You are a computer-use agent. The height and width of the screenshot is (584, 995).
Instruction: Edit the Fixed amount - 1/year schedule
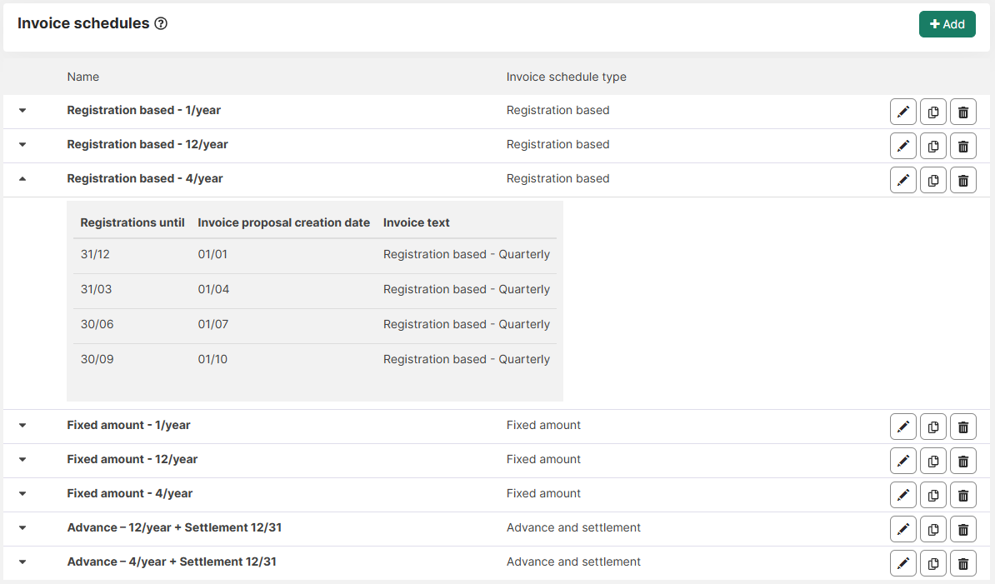tap(902, 427)
